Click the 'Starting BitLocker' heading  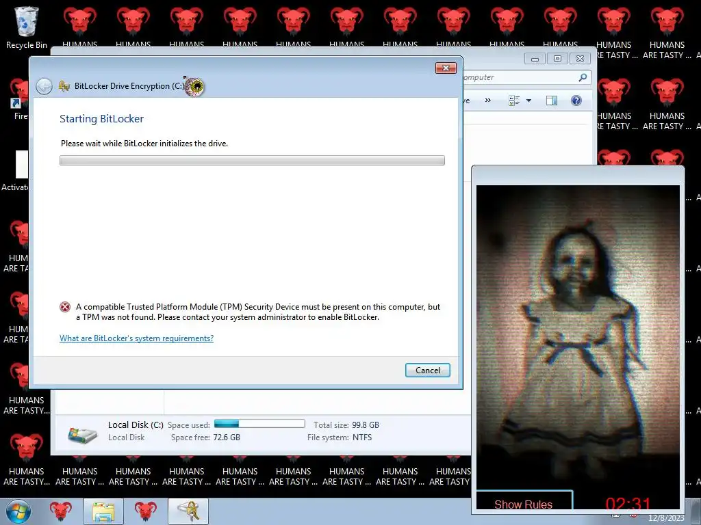click(101, 119)
